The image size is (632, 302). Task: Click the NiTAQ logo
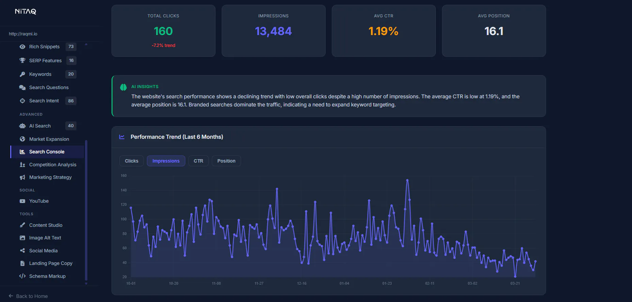pyautogui.click(x=25, y=12)
